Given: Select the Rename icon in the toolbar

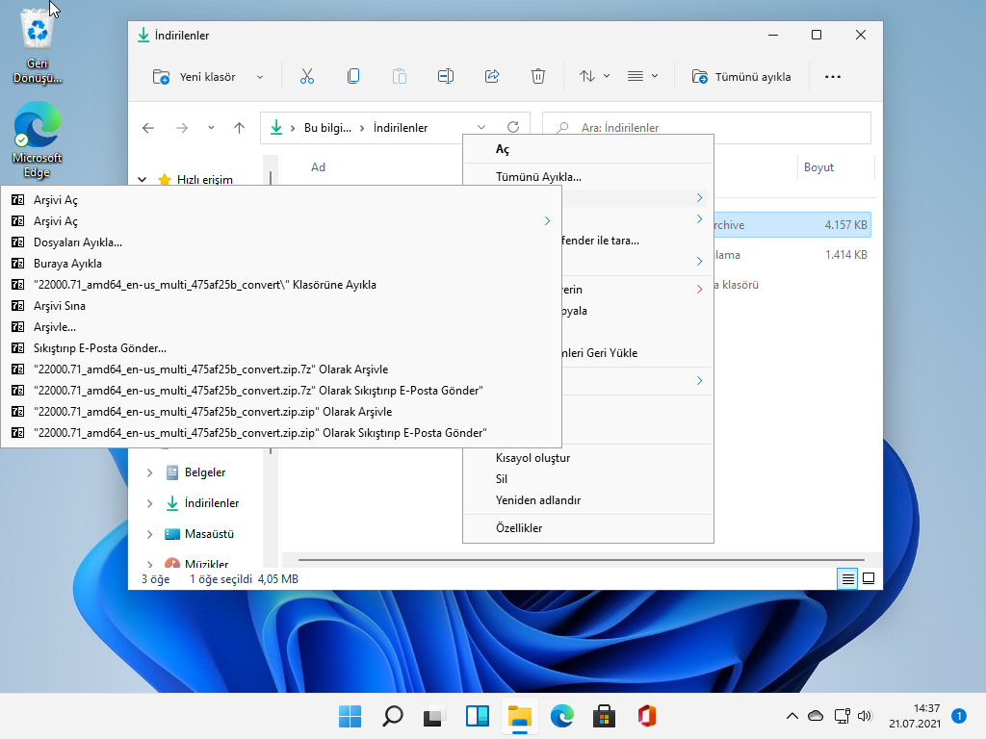Looking at the screenshot, I should tap(446, 76).
